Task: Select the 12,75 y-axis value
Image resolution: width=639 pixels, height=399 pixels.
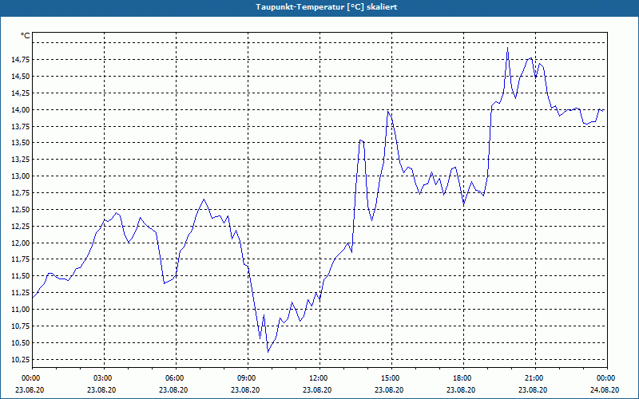Action: point(21,193)
